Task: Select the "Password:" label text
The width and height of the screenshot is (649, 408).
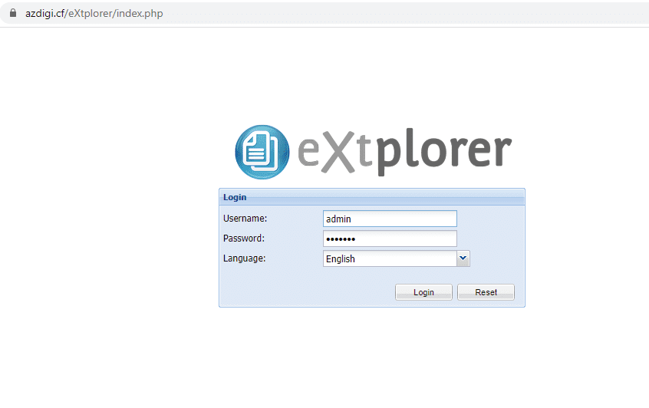Action: coord(243,239)
